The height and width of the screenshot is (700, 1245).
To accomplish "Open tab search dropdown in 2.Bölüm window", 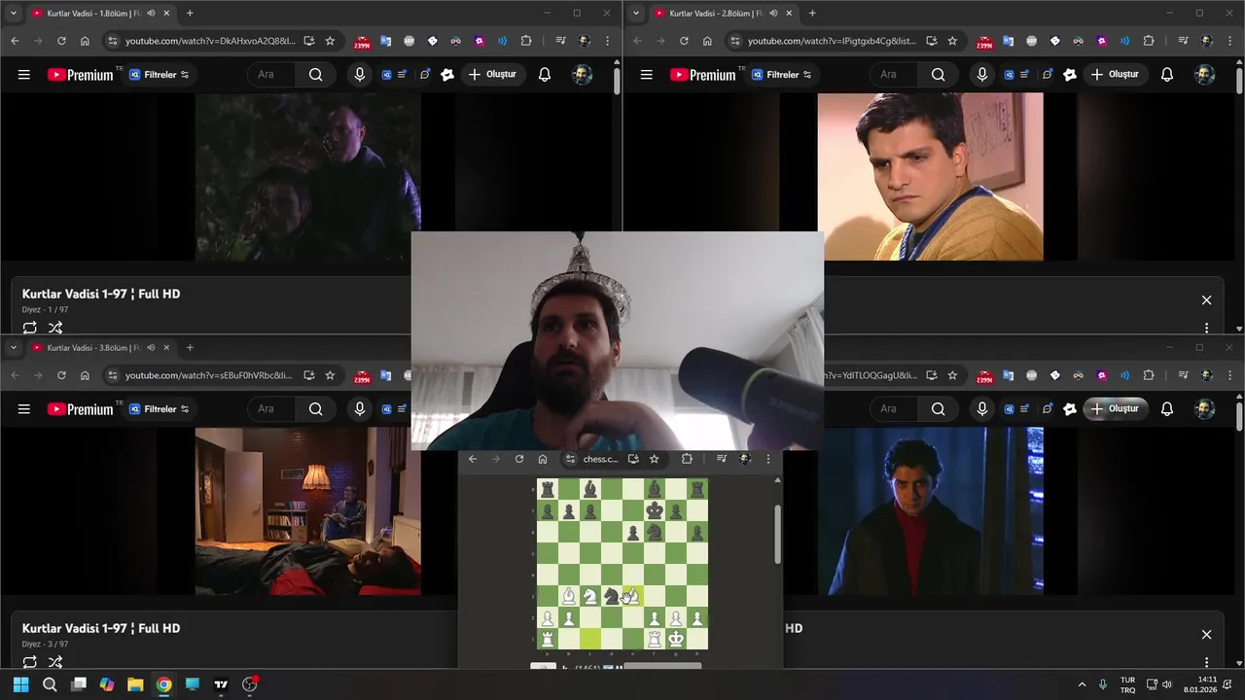I will [636, 14].
